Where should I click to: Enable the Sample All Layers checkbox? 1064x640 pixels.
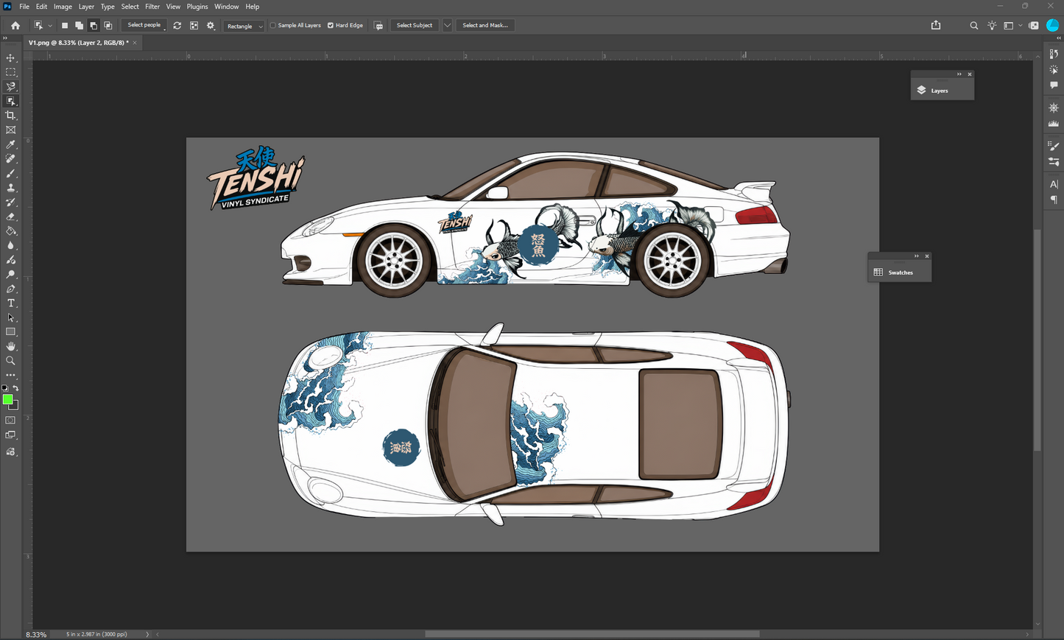(273, 26)
